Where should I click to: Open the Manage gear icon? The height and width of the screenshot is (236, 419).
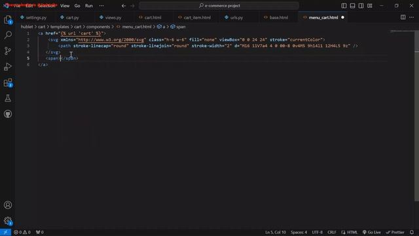click(8, 221)
